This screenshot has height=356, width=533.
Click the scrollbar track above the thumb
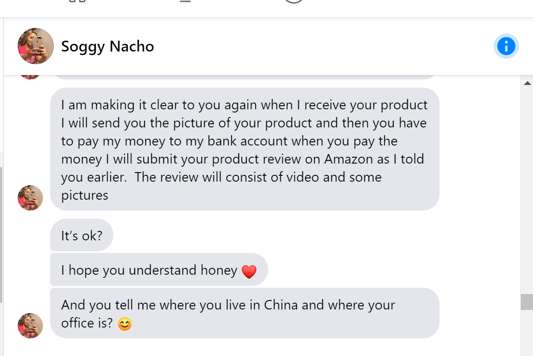(527, 190)
